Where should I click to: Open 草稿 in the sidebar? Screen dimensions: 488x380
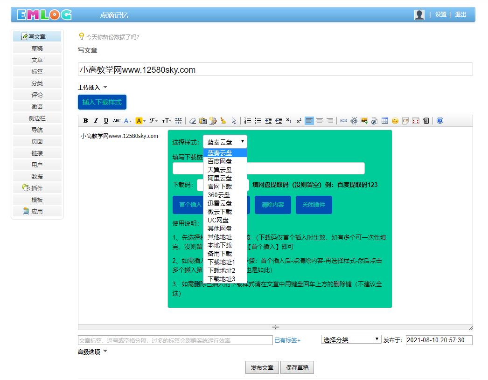tap(37, 48)
